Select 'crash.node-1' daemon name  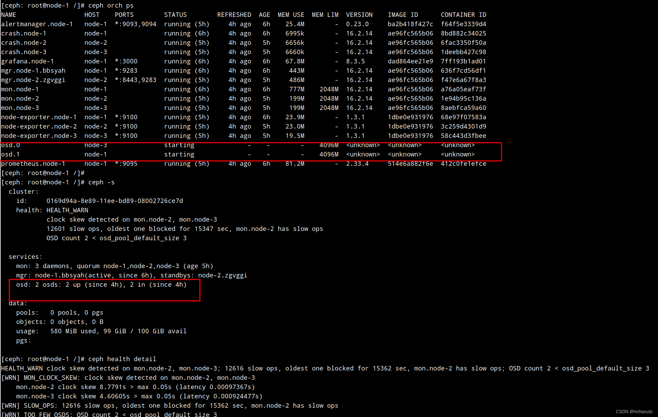24,33
